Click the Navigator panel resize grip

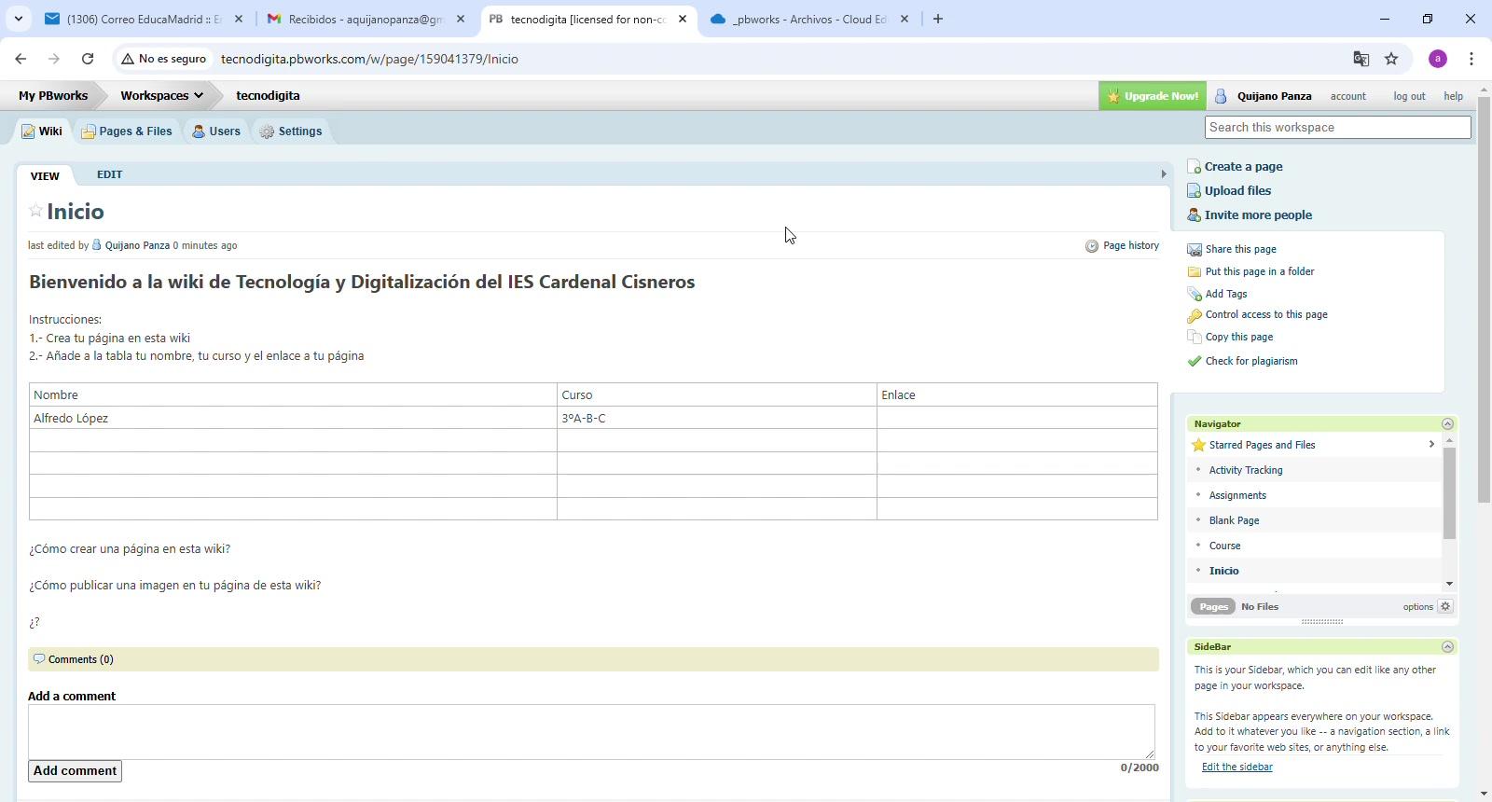(1322, 622)
